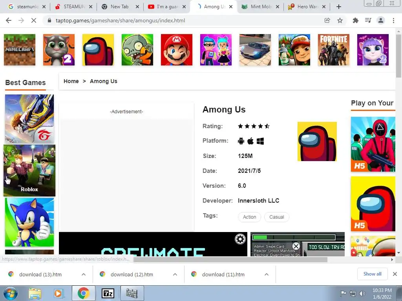The image size is (402, 301).
Task: Click the Home breadcrumb link
Action: pyautogui.click(x=71, y=81)
